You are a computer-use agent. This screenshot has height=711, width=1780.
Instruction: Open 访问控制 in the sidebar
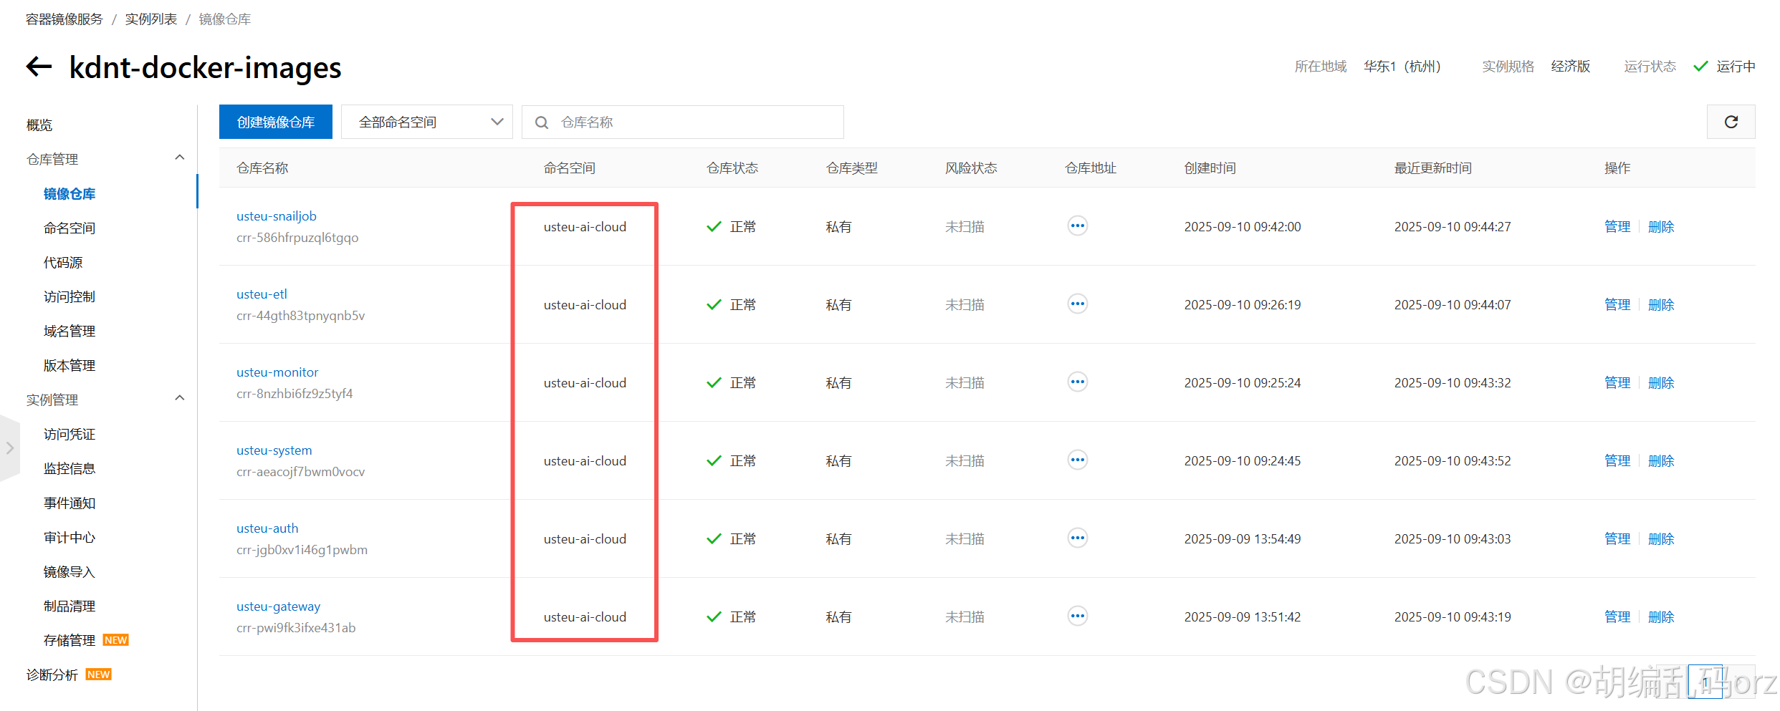click(x=70, y=296)
